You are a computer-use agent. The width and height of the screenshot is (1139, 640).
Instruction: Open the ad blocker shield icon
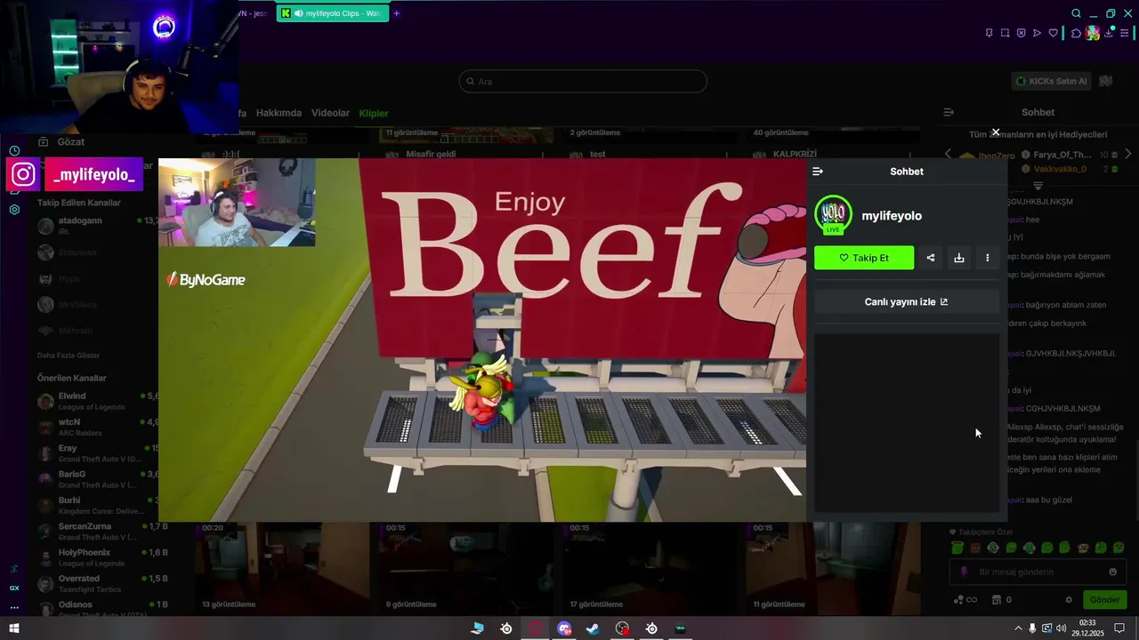(x=1021, y=33)
